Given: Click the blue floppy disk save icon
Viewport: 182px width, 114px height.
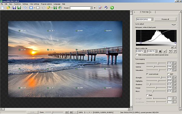Looking at the screenshot, I should [x=14, y=8].
